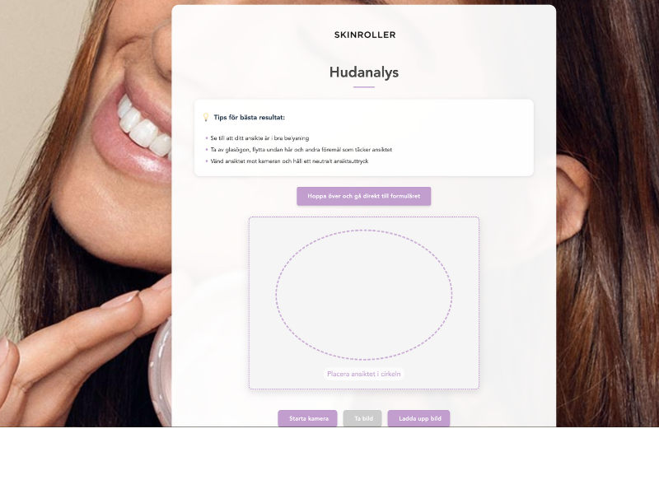
Task: Click the tip about good lighting
Action: [x=259, y=138]
